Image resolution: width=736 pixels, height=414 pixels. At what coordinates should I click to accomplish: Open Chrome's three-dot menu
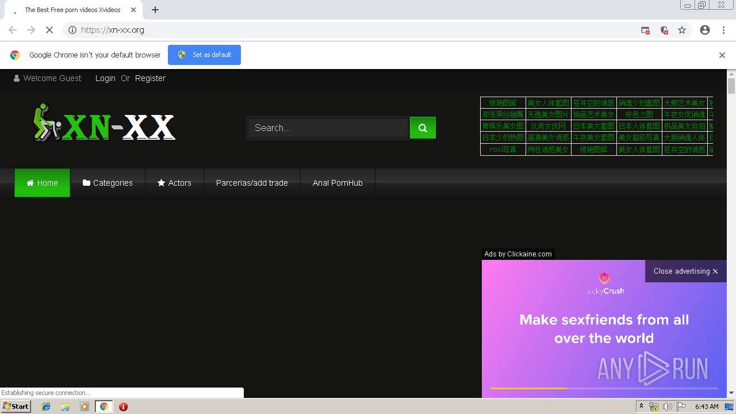point(723,30)
